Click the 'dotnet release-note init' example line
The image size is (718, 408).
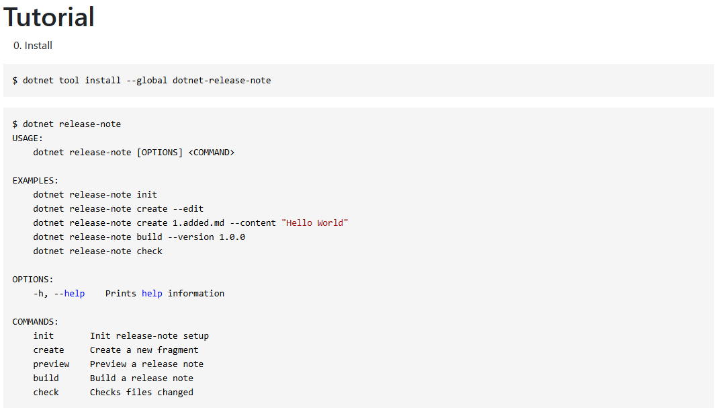tap(95, 195)
